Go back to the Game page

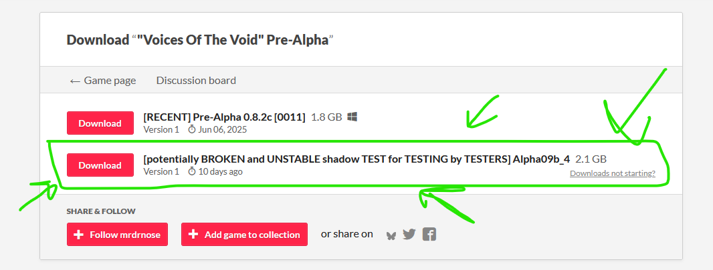(x=103, y=80)
